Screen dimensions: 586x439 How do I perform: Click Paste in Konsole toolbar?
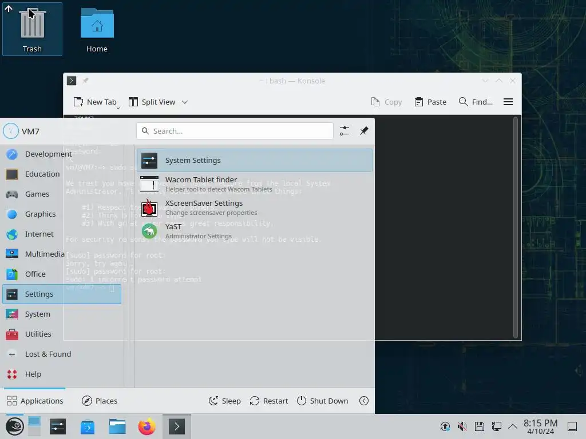pos(430,102)
